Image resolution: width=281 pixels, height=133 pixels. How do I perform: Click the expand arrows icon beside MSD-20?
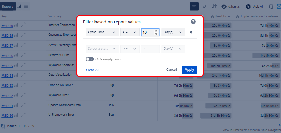pos(23,115)
